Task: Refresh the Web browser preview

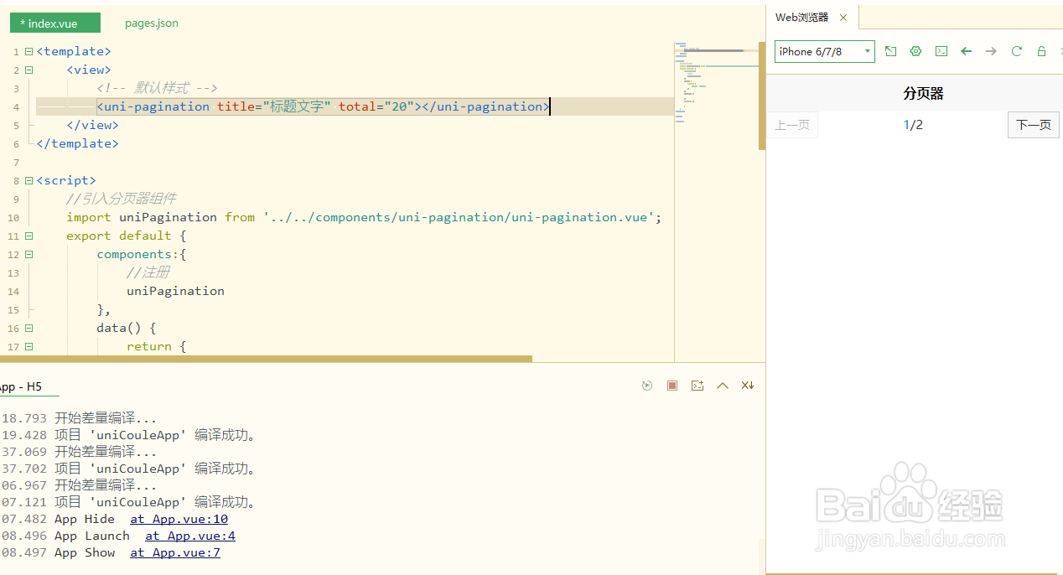Action: (1017, 51)
